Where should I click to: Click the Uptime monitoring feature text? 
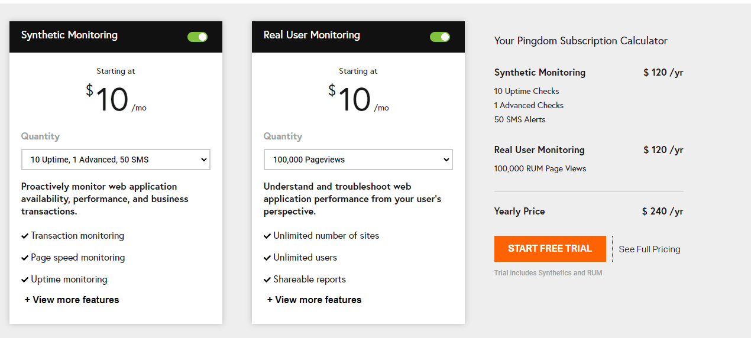[69, 279]
